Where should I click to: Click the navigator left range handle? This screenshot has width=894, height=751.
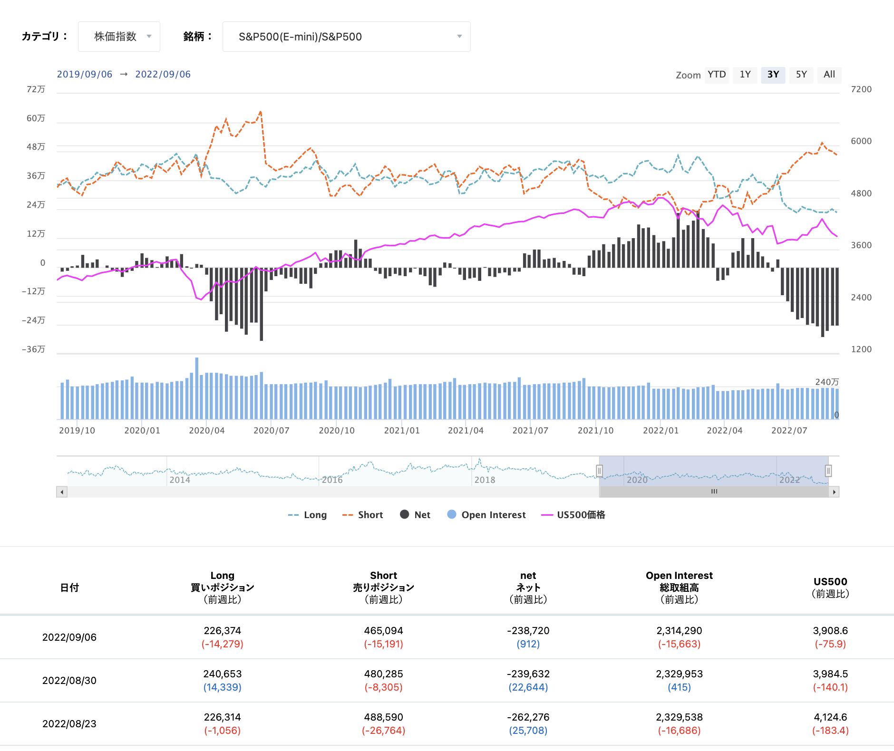599,471
